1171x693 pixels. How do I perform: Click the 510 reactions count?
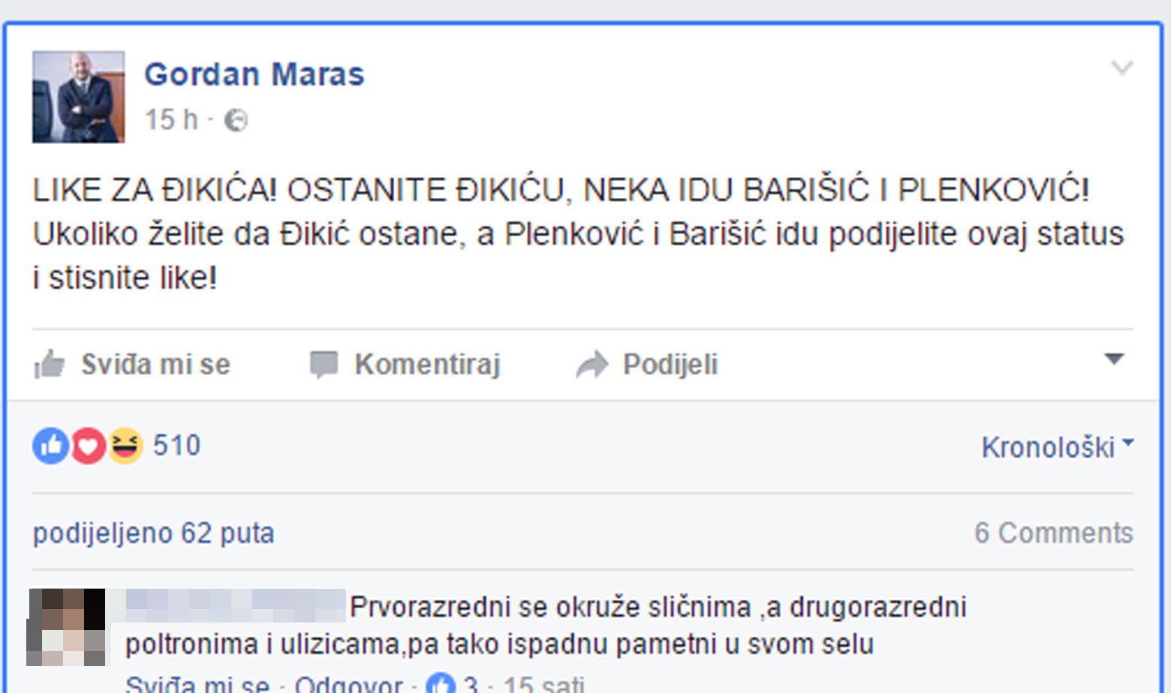[x=176, y=445]
